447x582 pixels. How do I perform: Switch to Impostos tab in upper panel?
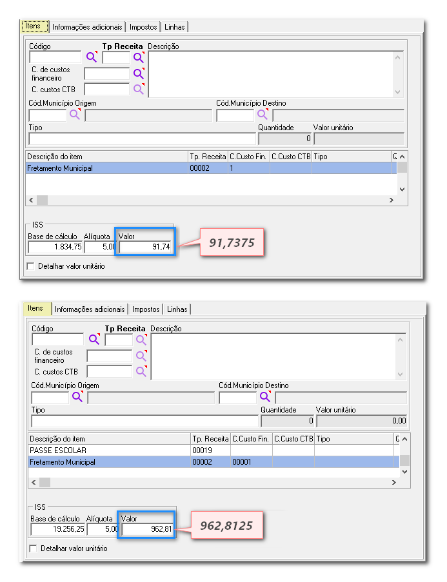(x=143, y=27)
